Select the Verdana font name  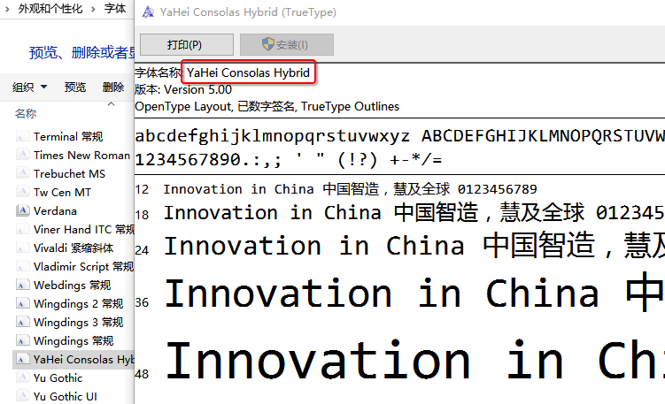click(x=55, y=211)
